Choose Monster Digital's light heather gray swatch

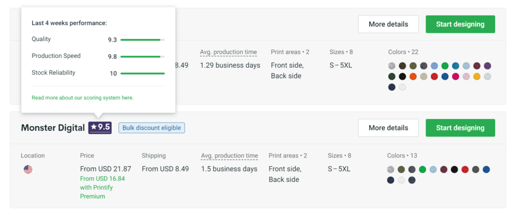tap(390, 169)
